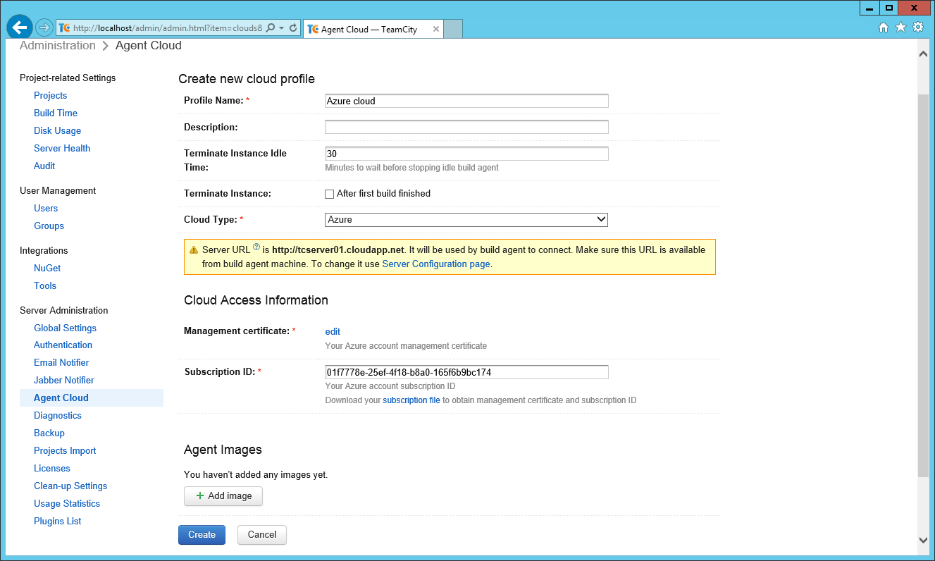Click the Management certificate edit link
This screenshot has height=561, width=935.
pos(333,331)
